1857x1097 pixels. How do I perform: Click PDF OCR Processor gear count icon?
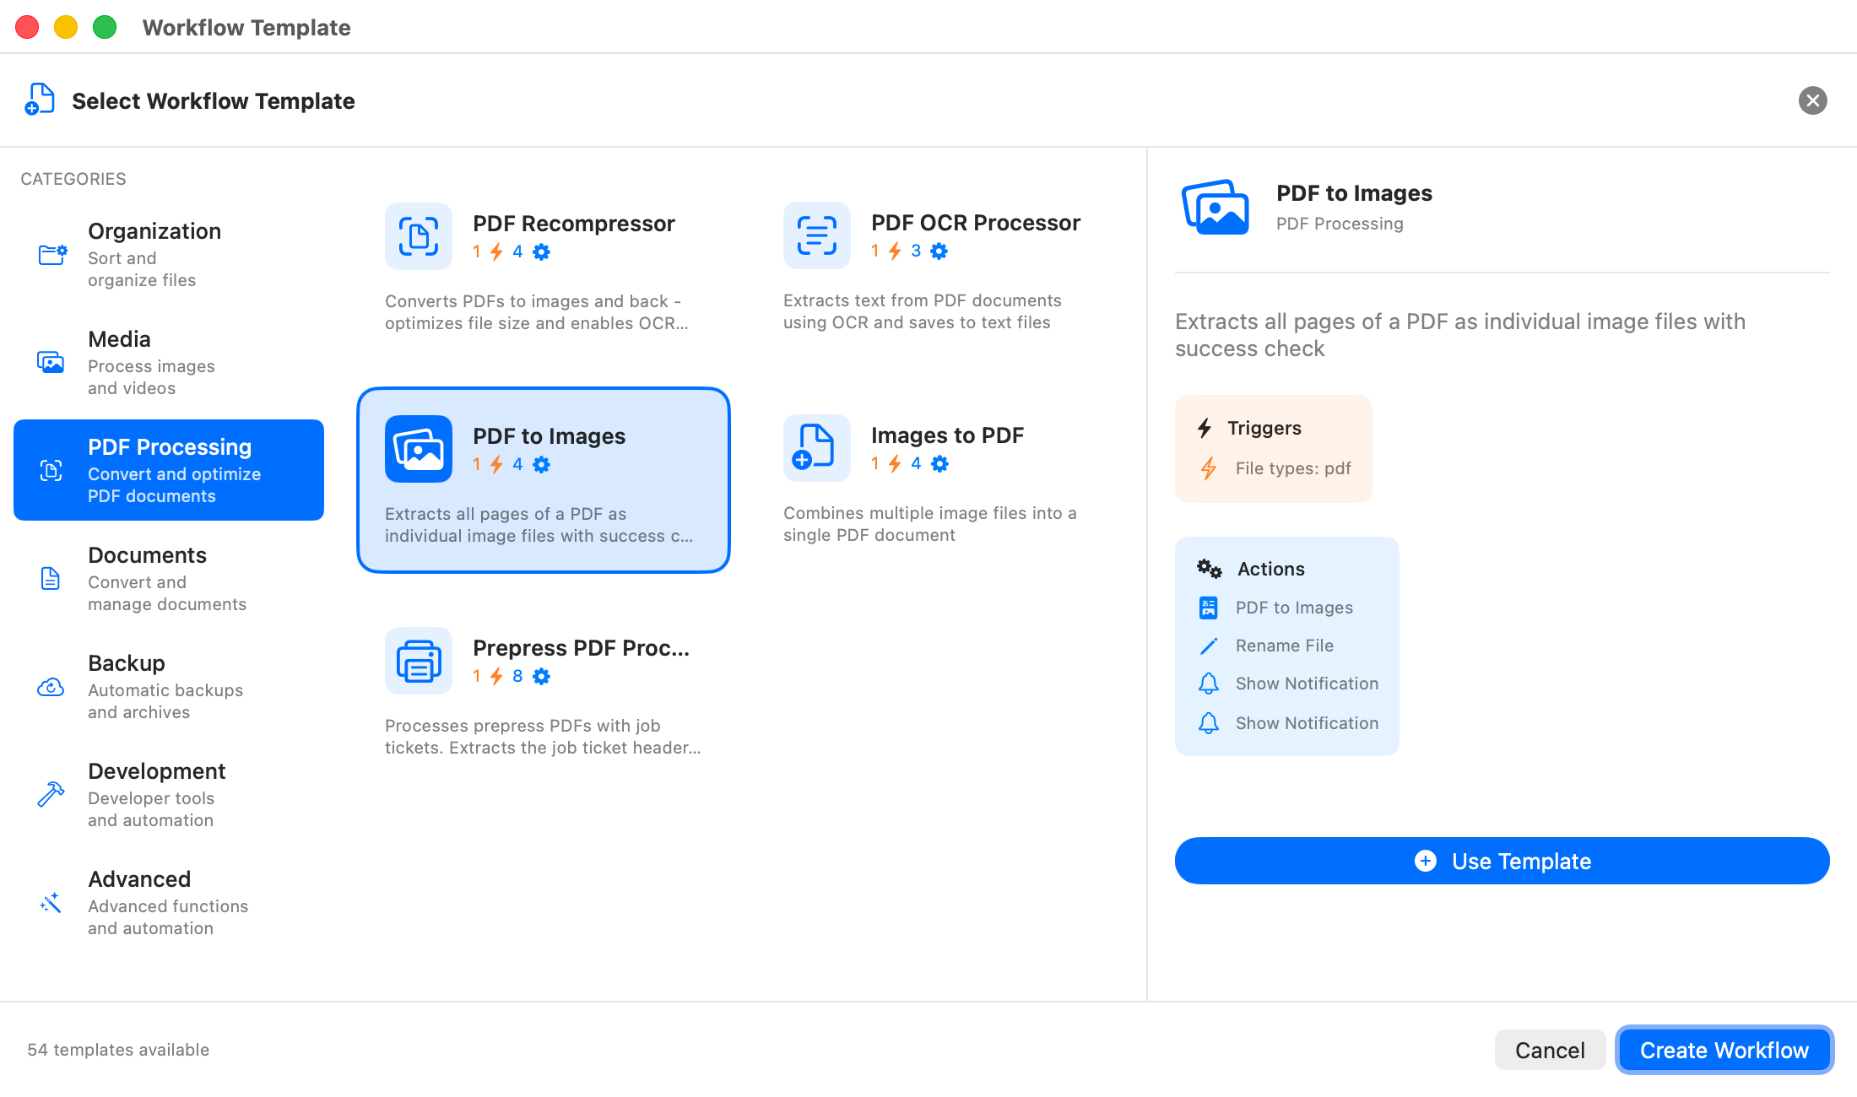click(x=939, y=251)
